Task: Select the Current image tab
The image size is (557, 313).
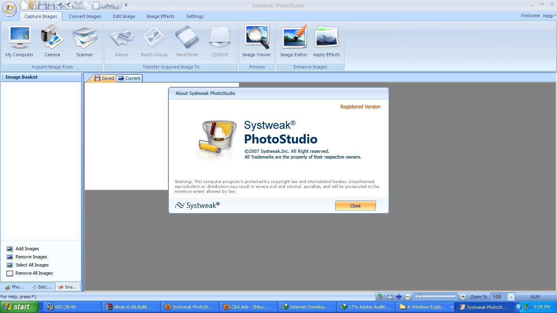Action: 129,78
